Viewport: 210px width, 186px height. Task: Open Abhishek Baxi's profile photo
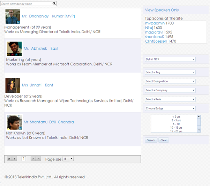point(14,49)
